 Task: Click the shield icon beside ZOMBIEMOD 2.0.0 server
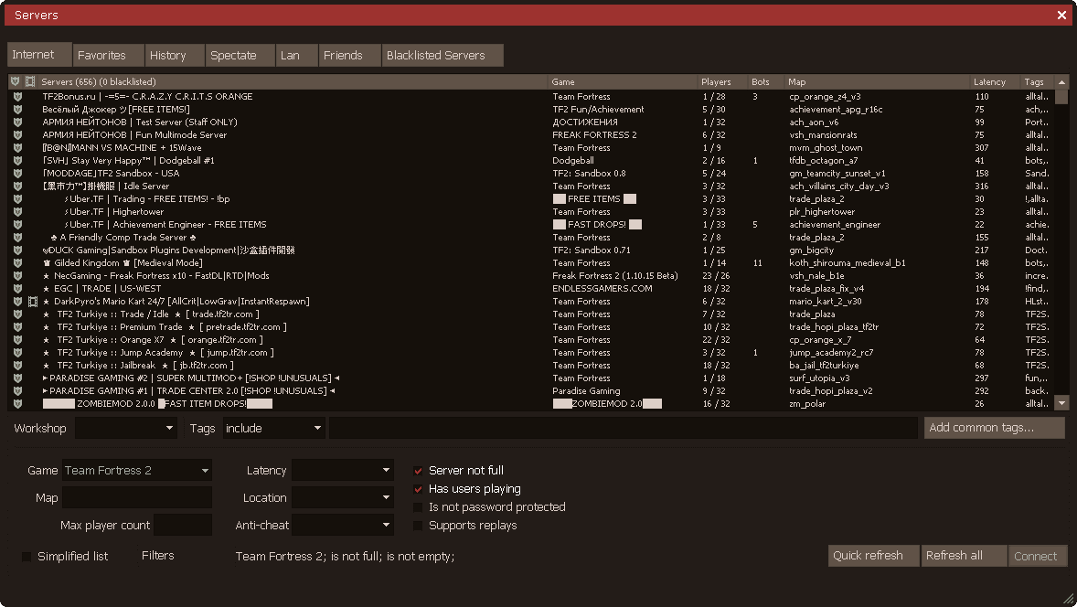tap(16, 404)
